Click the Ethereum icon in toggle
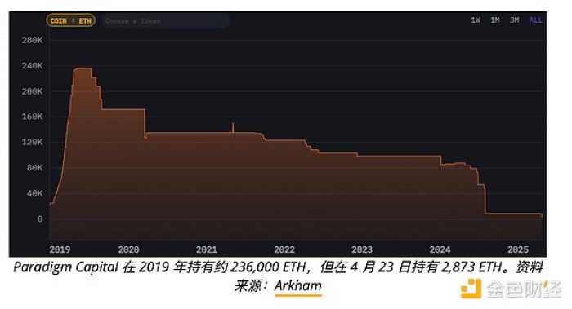 [x=74, y=21]
